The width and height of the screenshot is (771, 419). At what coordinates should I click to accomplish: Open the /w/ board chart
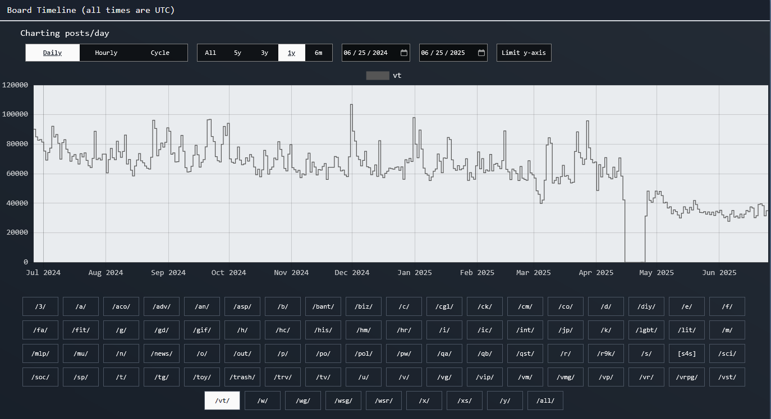pos(263,401)
